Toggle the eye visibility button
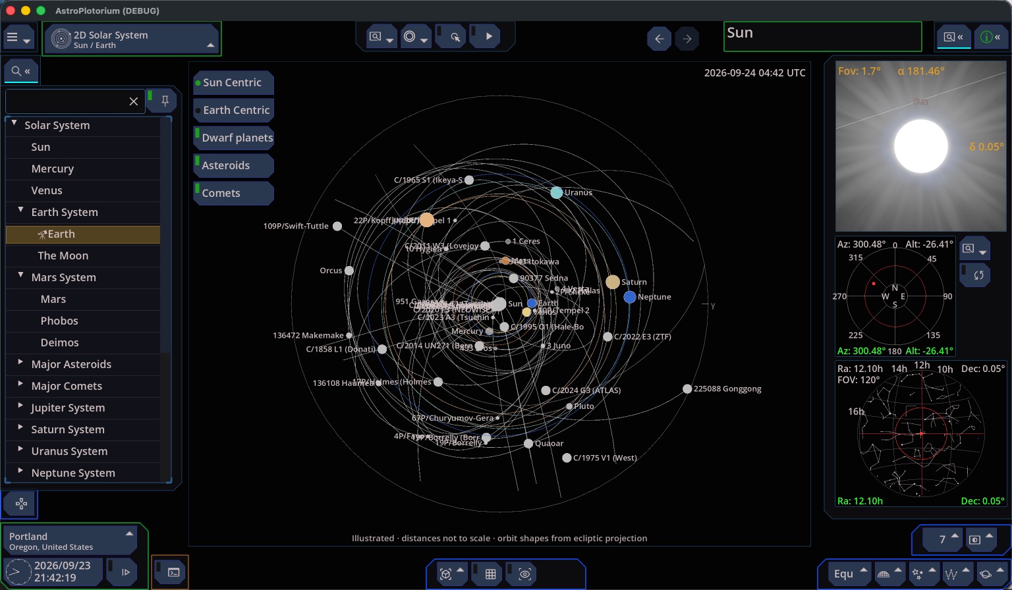This screenshot has height=590, width=1012. tap(522, 574)
